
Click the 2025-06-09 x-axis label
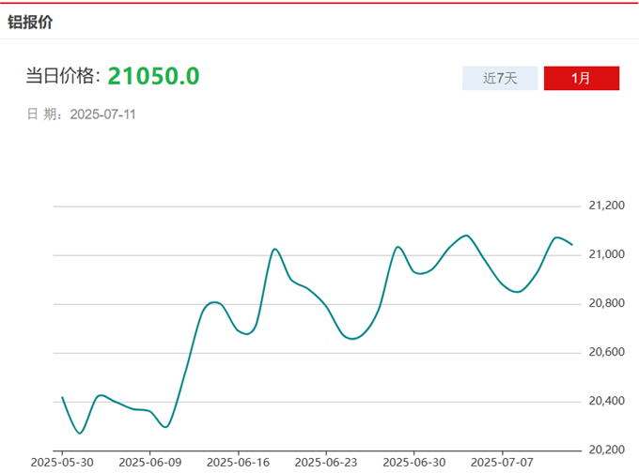150,462
